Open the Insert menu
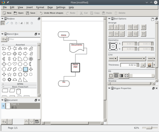The width and height of the screenshot is (159, 132). 30,7
